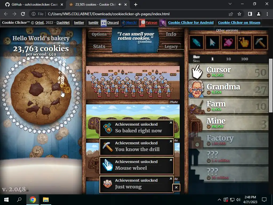Viewport: 273px width, 205px height.
Task: Expand Other versions dropdown
Action: (x=227, y=30)
